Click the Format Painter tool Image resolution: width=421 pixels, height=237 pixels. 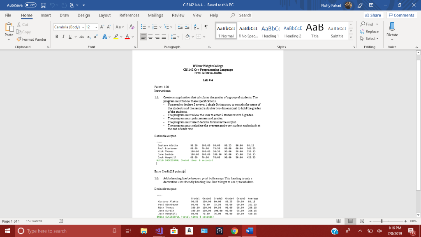[x=31, y=39]
